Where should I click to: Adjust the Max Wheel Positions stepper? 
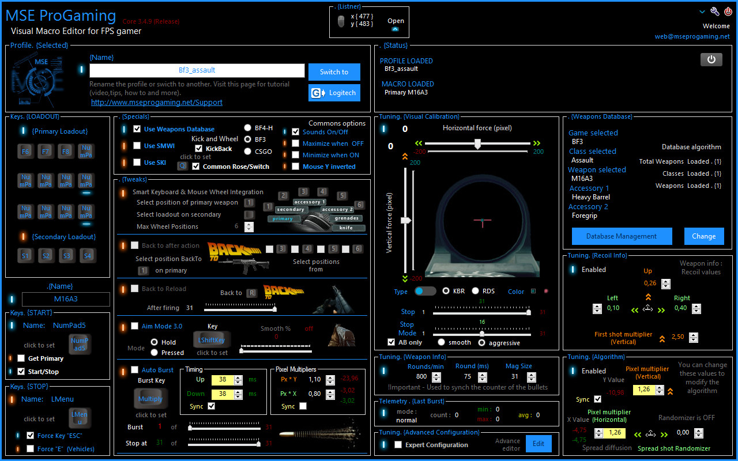tap(249, 226)
